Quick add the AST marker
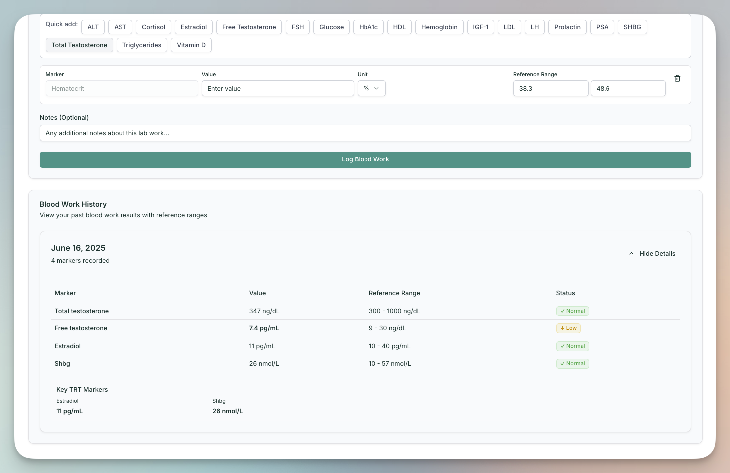Viewport: 730px width, 473px height. tap(121, 27)
